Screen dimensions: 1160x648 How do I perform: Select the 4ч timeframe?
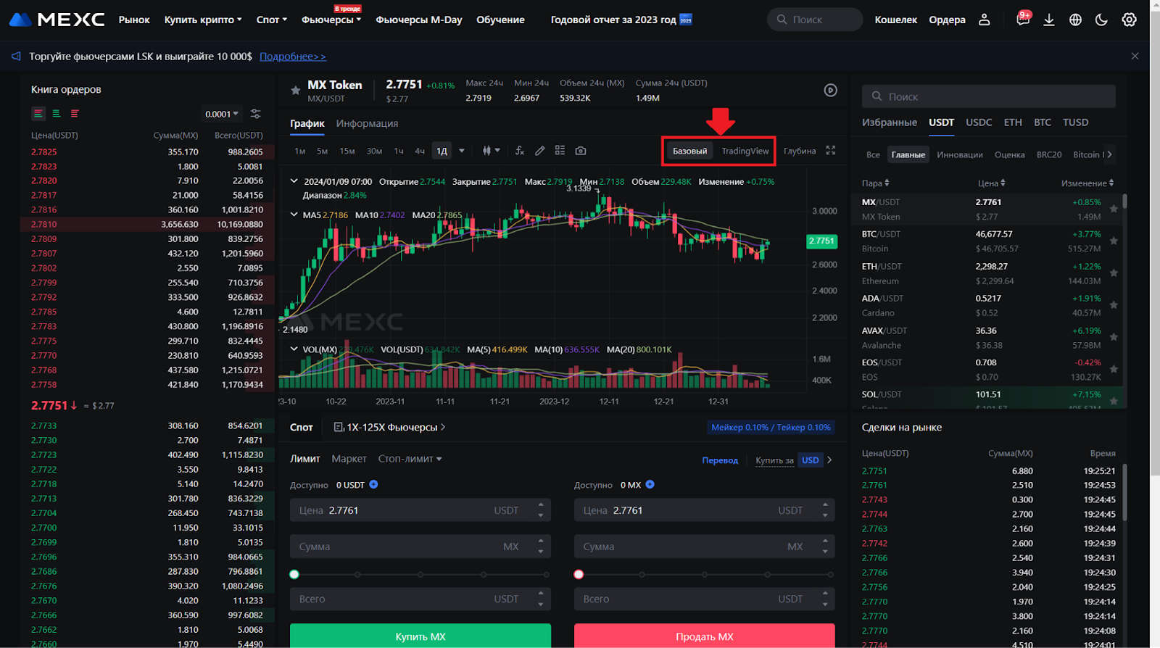[419, 151]
